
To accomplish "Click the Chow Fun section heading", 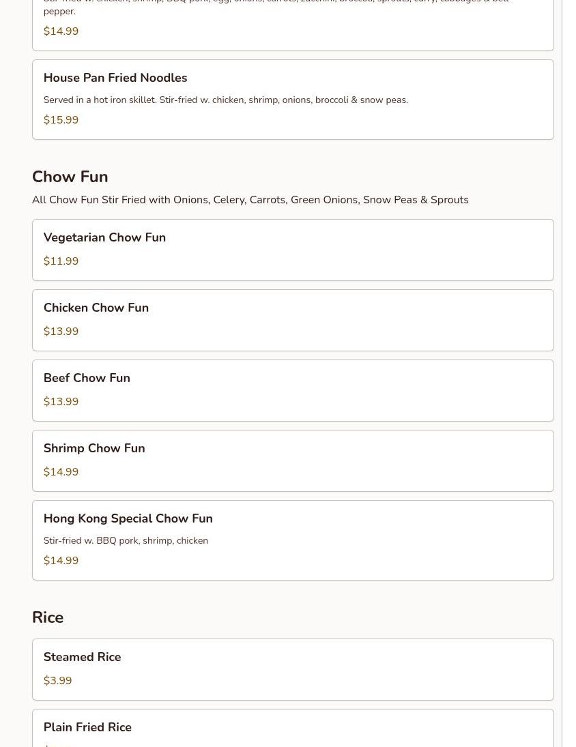I will pos(70,177).
